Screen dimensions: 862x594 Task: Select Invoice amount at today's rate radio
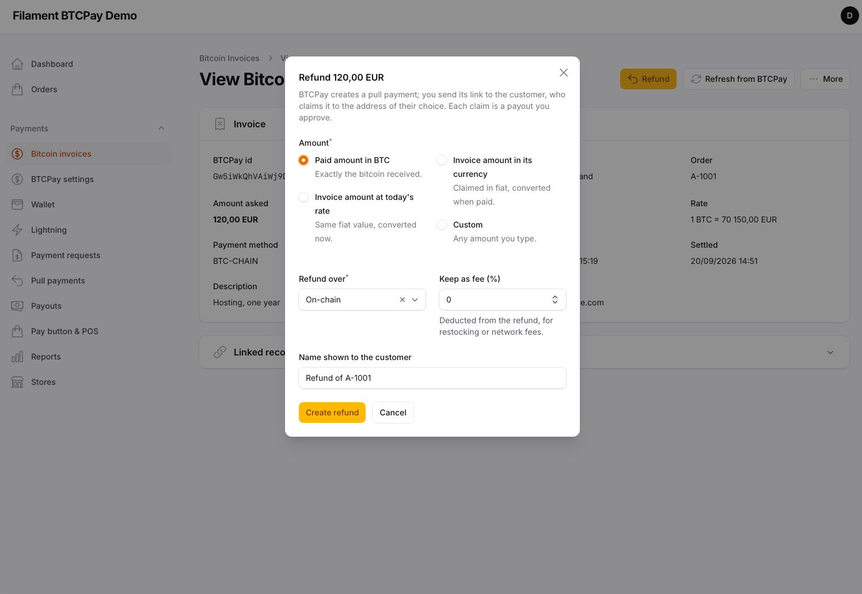click(x=303, y=197)
